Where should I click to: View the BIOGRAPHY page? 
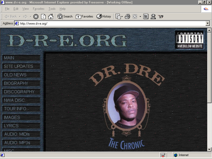click(x=21, y=83)
